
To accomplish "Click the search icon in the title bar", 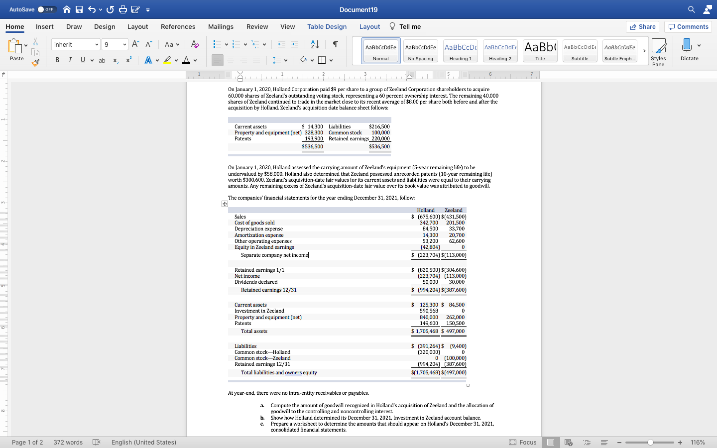I will click(x=691, y=9).
